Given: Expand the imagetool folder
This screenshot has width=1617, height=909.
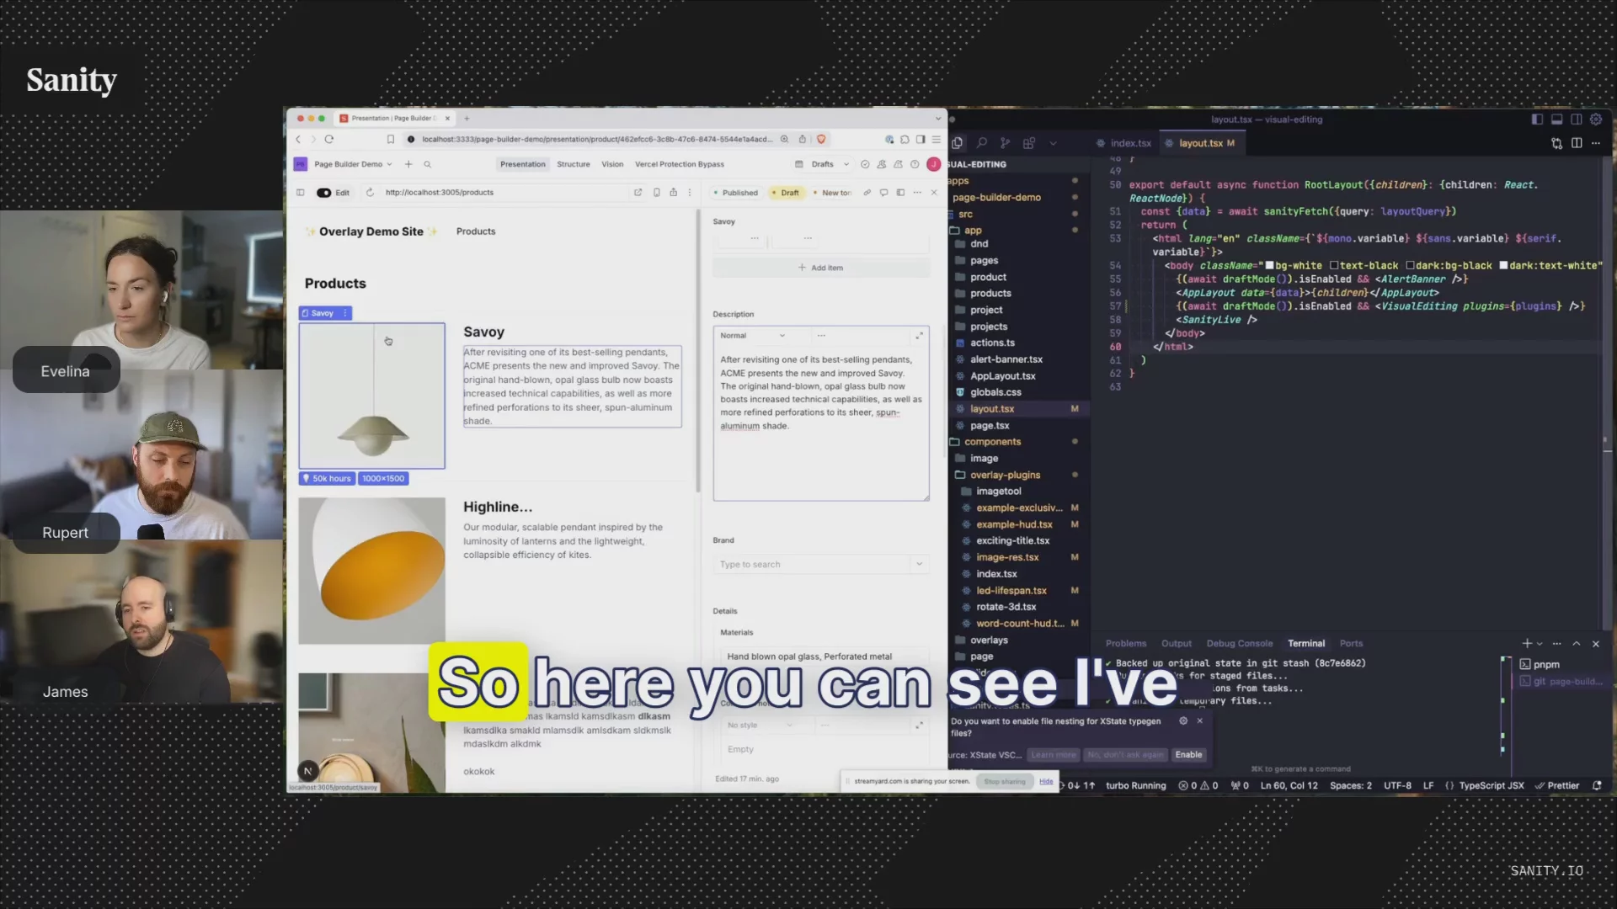Looking at the screenshot, I should [999, 492].
